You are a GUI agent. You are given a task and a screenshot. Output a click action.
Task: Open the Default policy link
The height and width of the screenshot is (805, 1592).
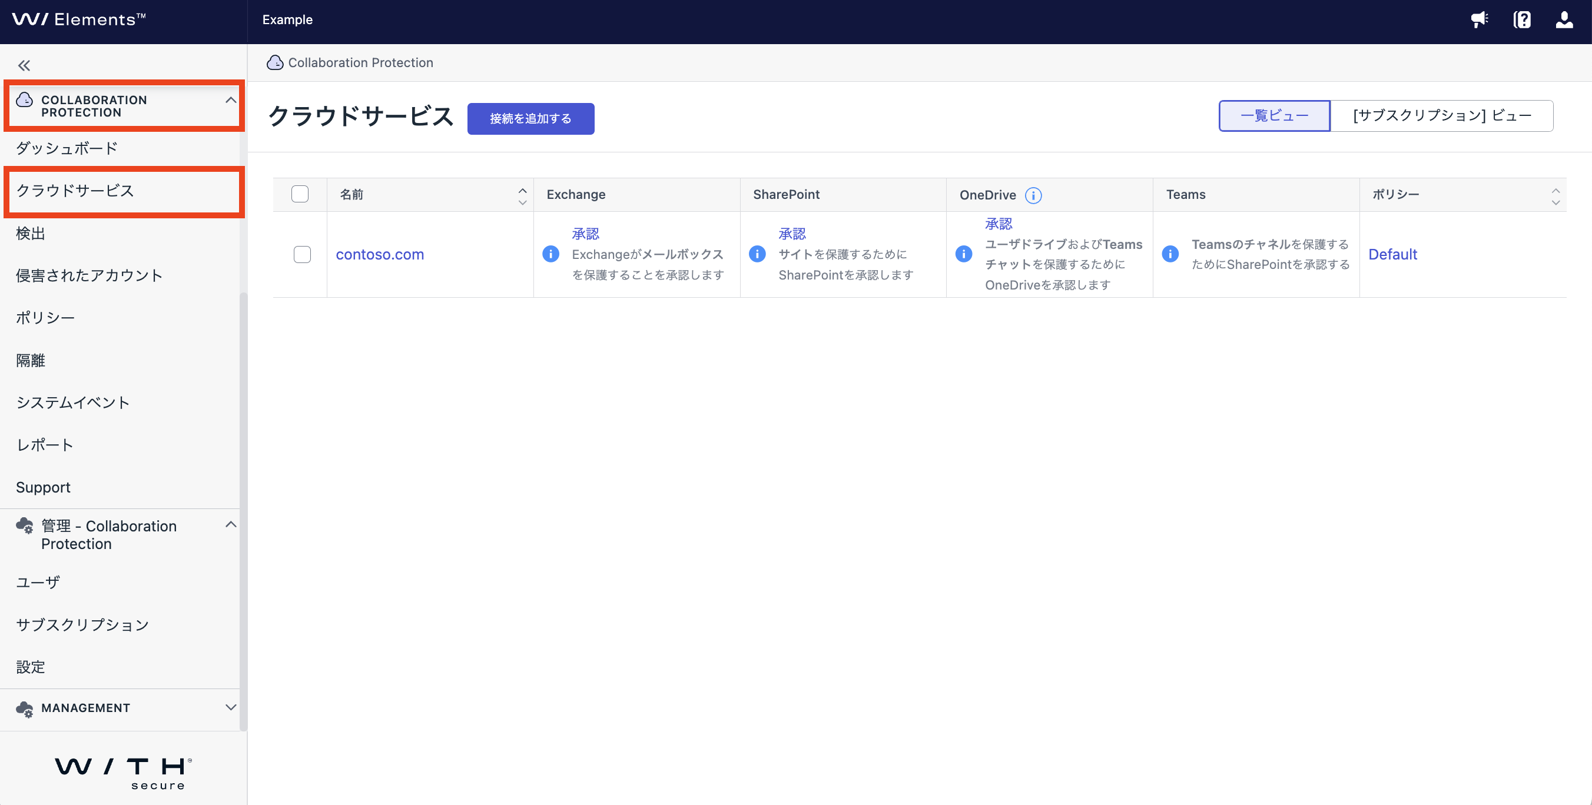tap(1392, 255)
